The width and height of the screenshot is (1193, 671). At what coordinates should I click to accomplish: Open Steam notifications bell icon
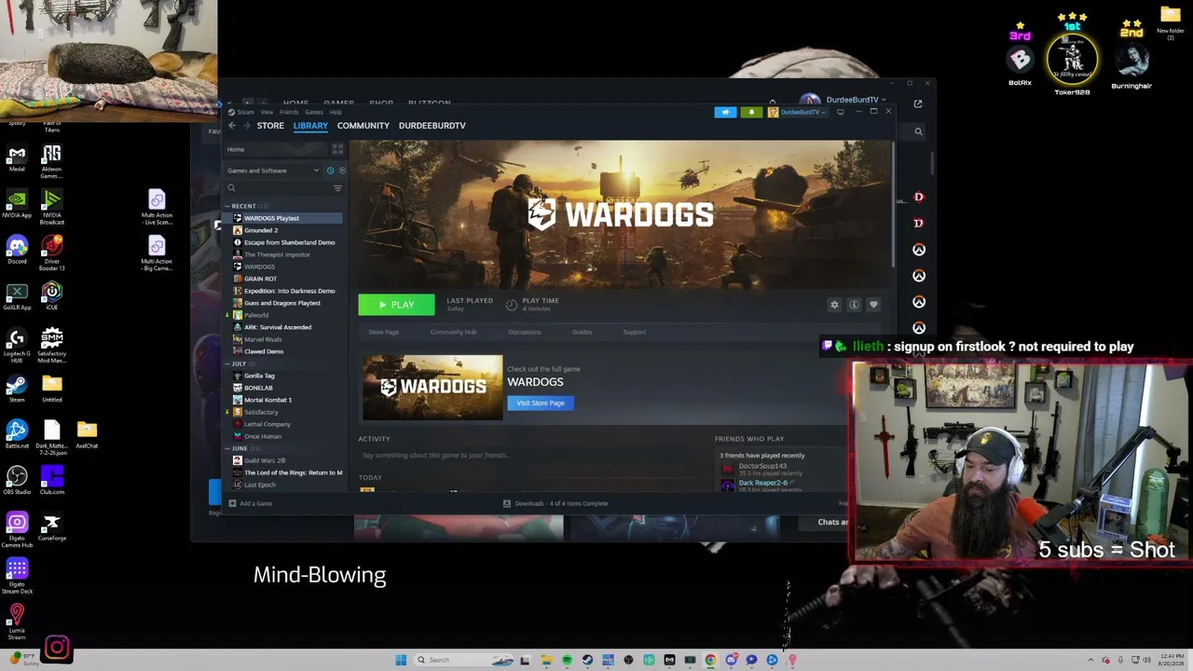(751, 112)
